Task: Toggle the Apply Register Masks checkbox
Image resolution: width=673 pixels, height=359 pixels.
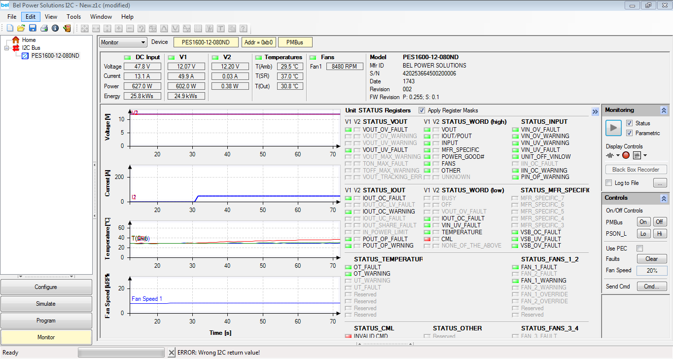Action: click(422, 110)
